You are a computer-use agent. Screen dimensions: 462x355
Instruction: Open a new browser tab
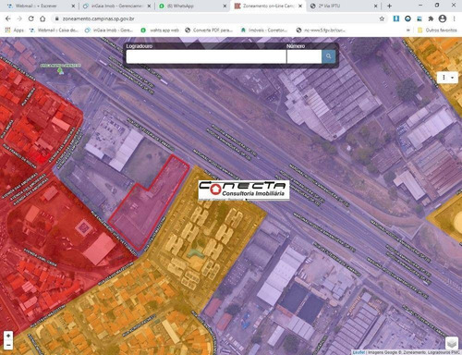(x=389, y=6)
